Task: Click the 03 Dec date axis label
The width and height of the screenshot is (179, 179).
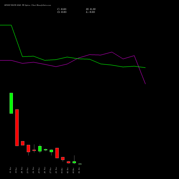Action: click(73, 170)
